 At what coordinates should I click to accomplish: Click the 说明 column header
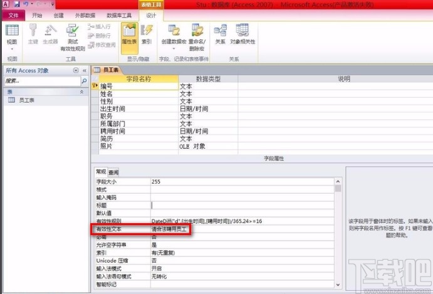coord(335,79)
